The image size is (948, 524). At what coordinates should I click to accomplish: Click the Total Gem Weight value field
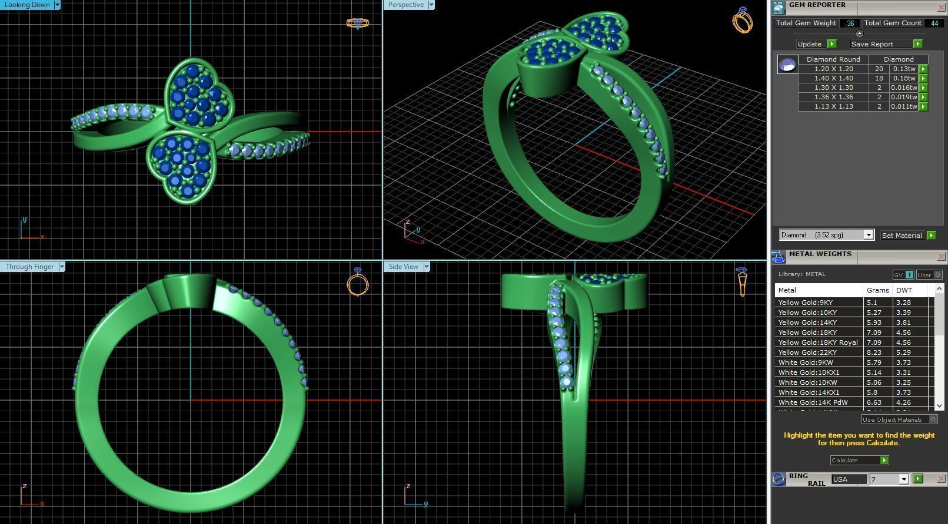click(849, 23)
